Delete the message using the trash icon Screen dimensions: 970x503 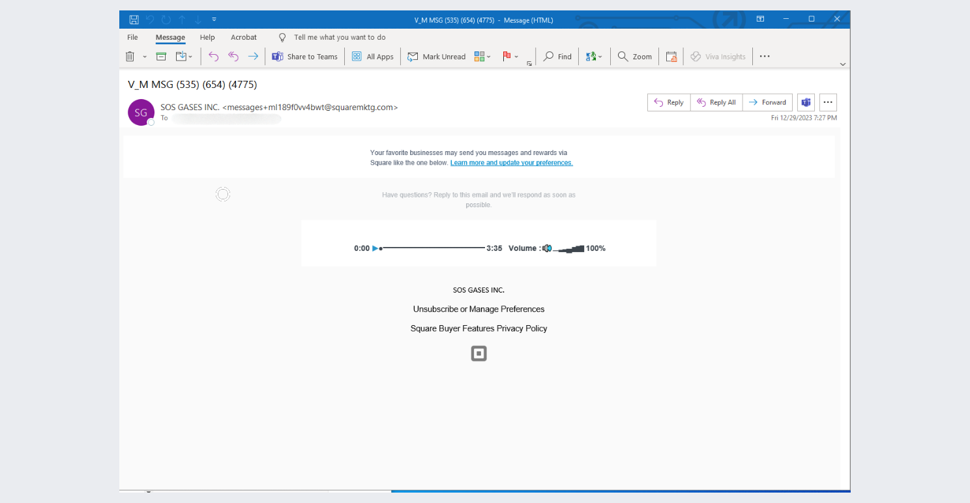[130, 57]
